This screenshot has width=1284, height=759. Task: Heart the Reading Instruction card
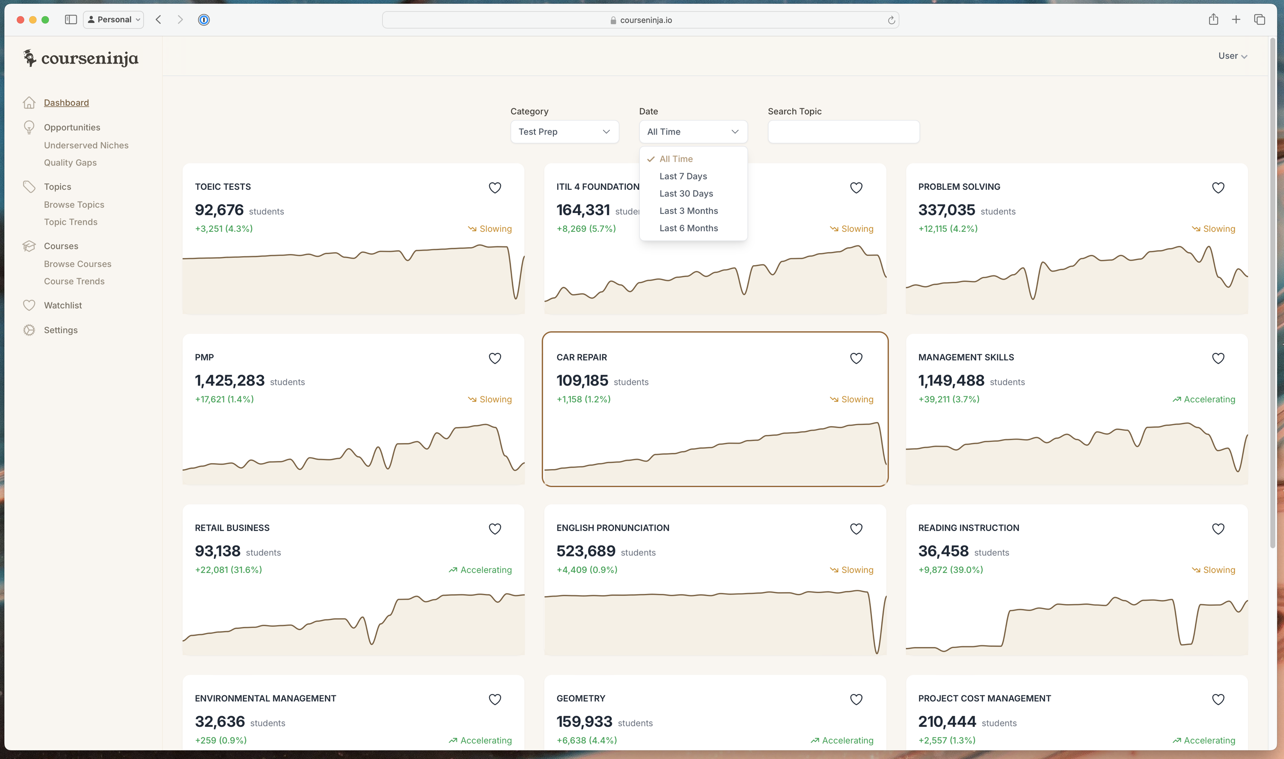pyautogui.click(x=1218, y=529)
